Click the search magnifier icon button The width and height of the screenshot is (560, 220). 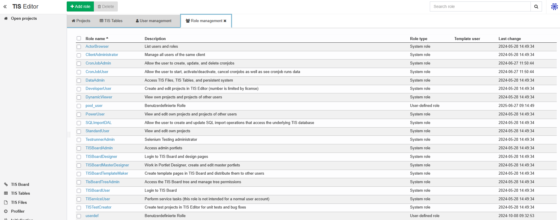tap(536, 6)
